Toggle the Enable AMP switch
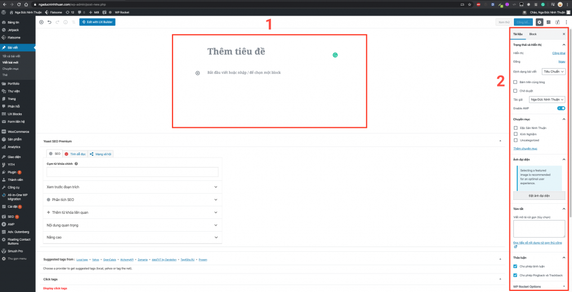 561,108
